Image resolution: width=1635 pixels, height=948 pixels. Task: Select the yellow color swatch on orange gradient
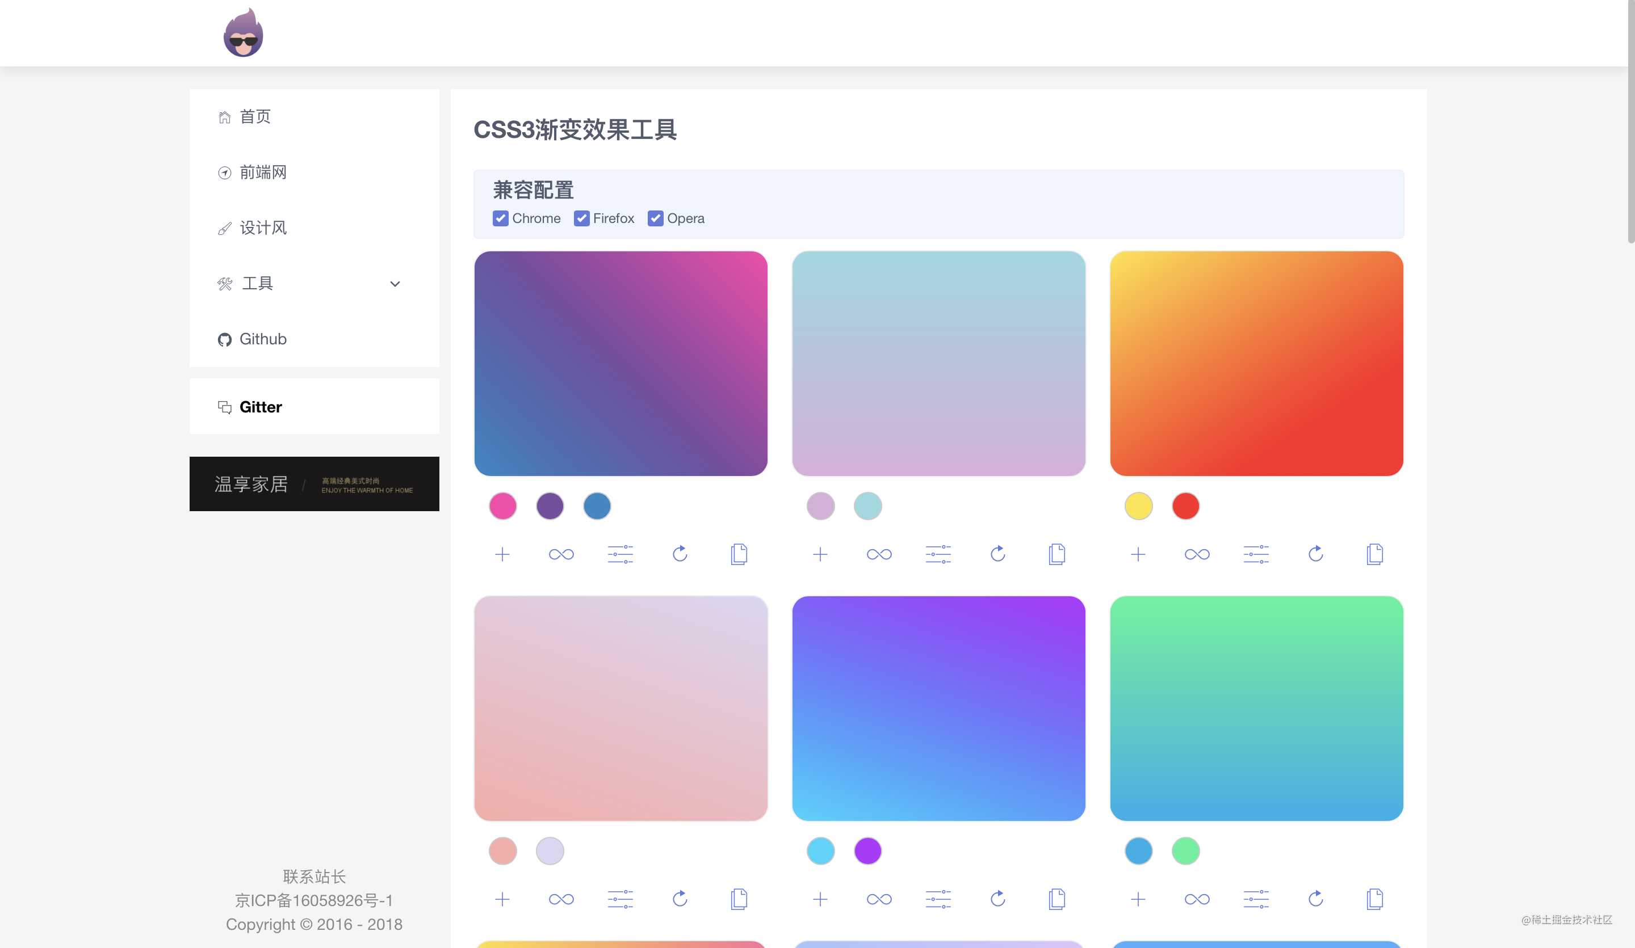[1139, 507]
